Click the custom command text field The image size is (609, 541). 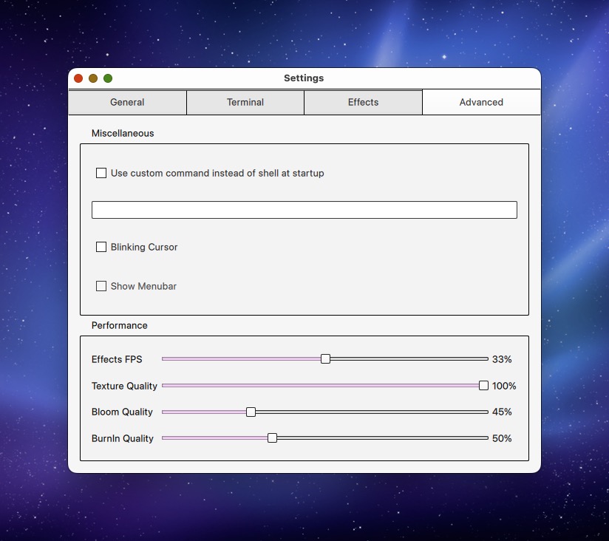[x=304, y=210]
